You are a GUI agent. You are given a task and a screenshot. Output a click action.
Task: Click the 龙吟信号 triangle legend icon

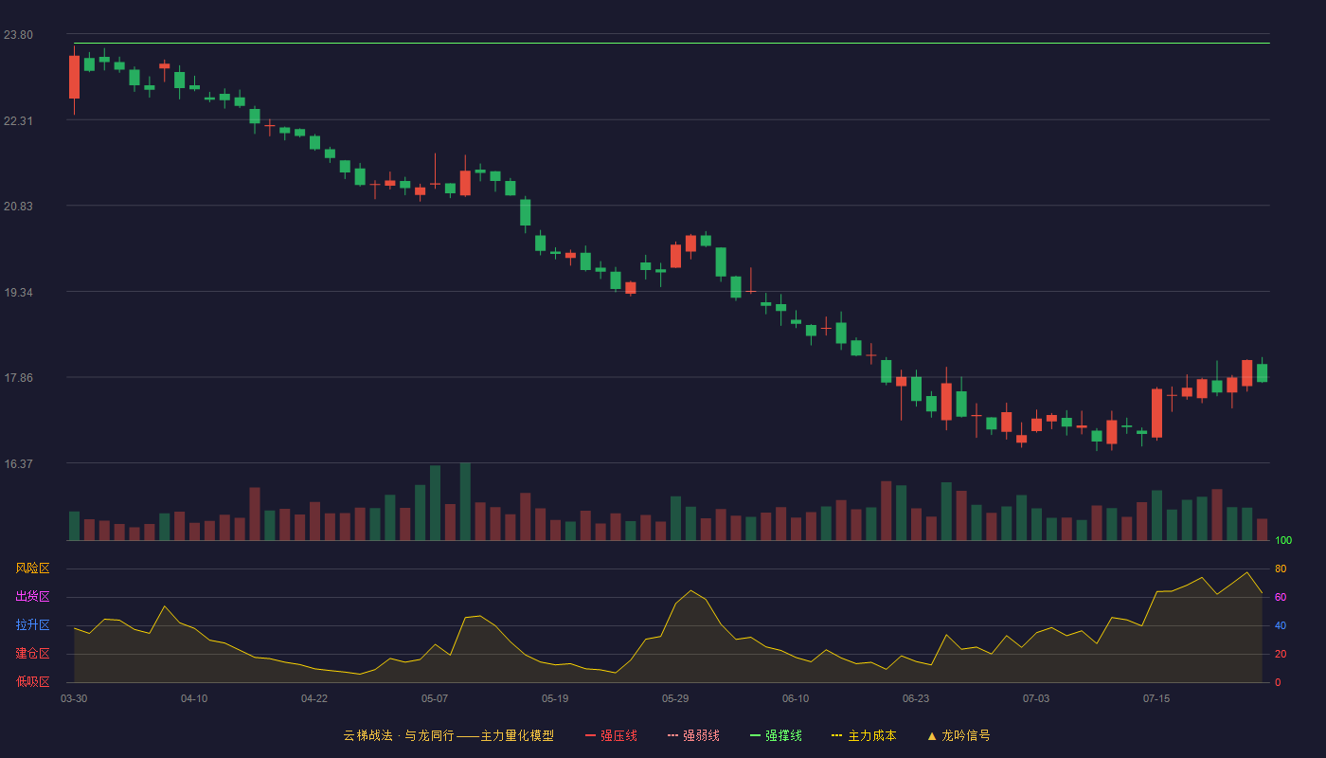pyautogui.click(x=931, y=735)
